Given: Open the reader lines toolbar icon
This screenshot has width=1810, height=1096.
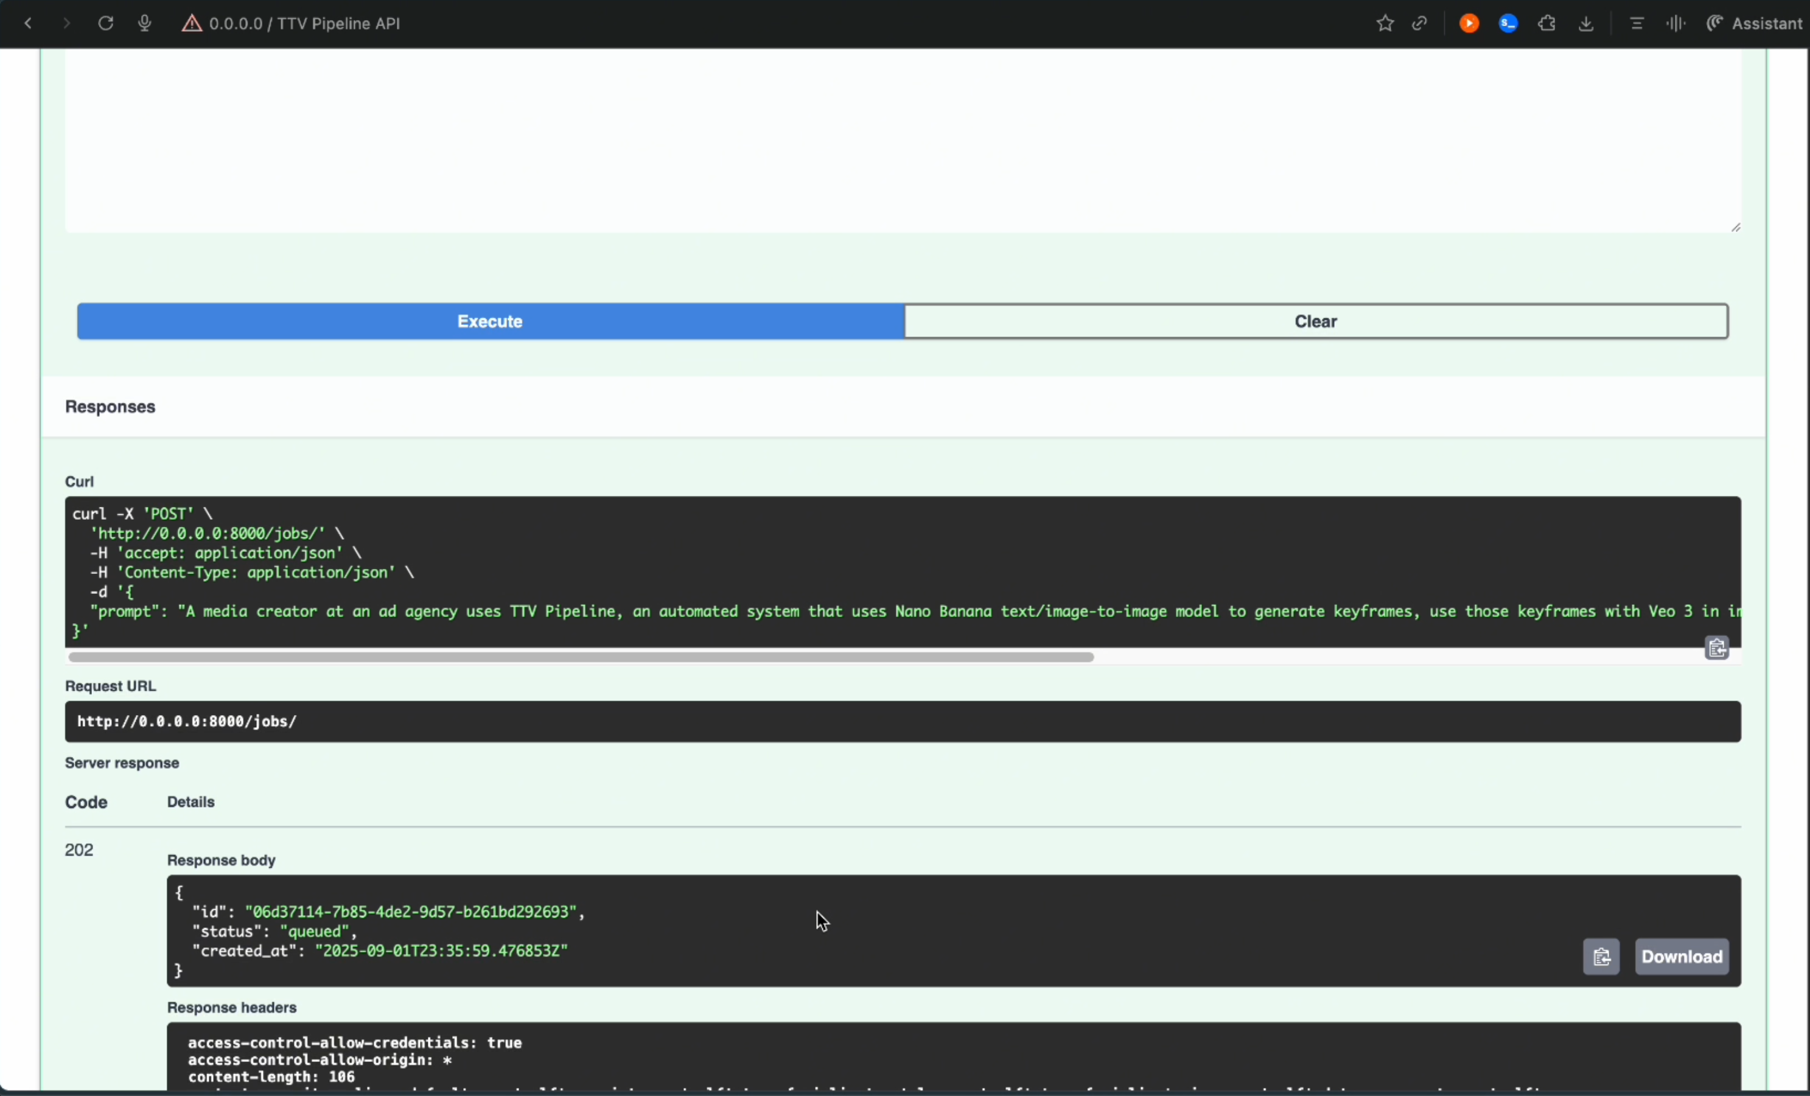Looking at the screenshot, I should [1637, 24].
